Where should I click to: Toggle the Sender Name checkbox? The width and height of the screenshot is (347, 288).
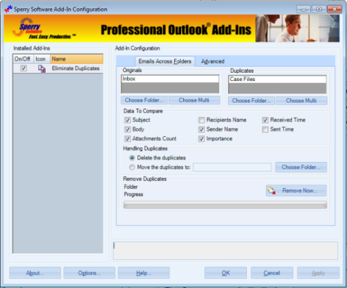[x=201, y=129]
